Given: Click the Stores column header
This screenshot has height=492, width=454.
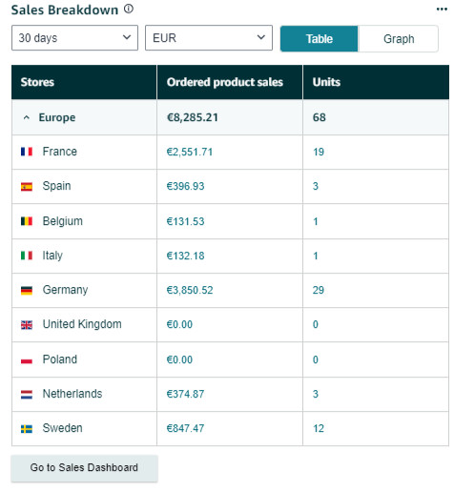Looking at the screenshot, I should tap(37, 82).
